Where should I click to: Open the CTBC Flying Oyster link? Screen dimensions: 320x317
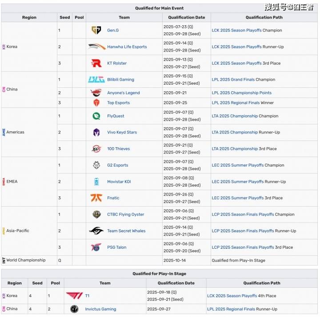coord(125,215)
